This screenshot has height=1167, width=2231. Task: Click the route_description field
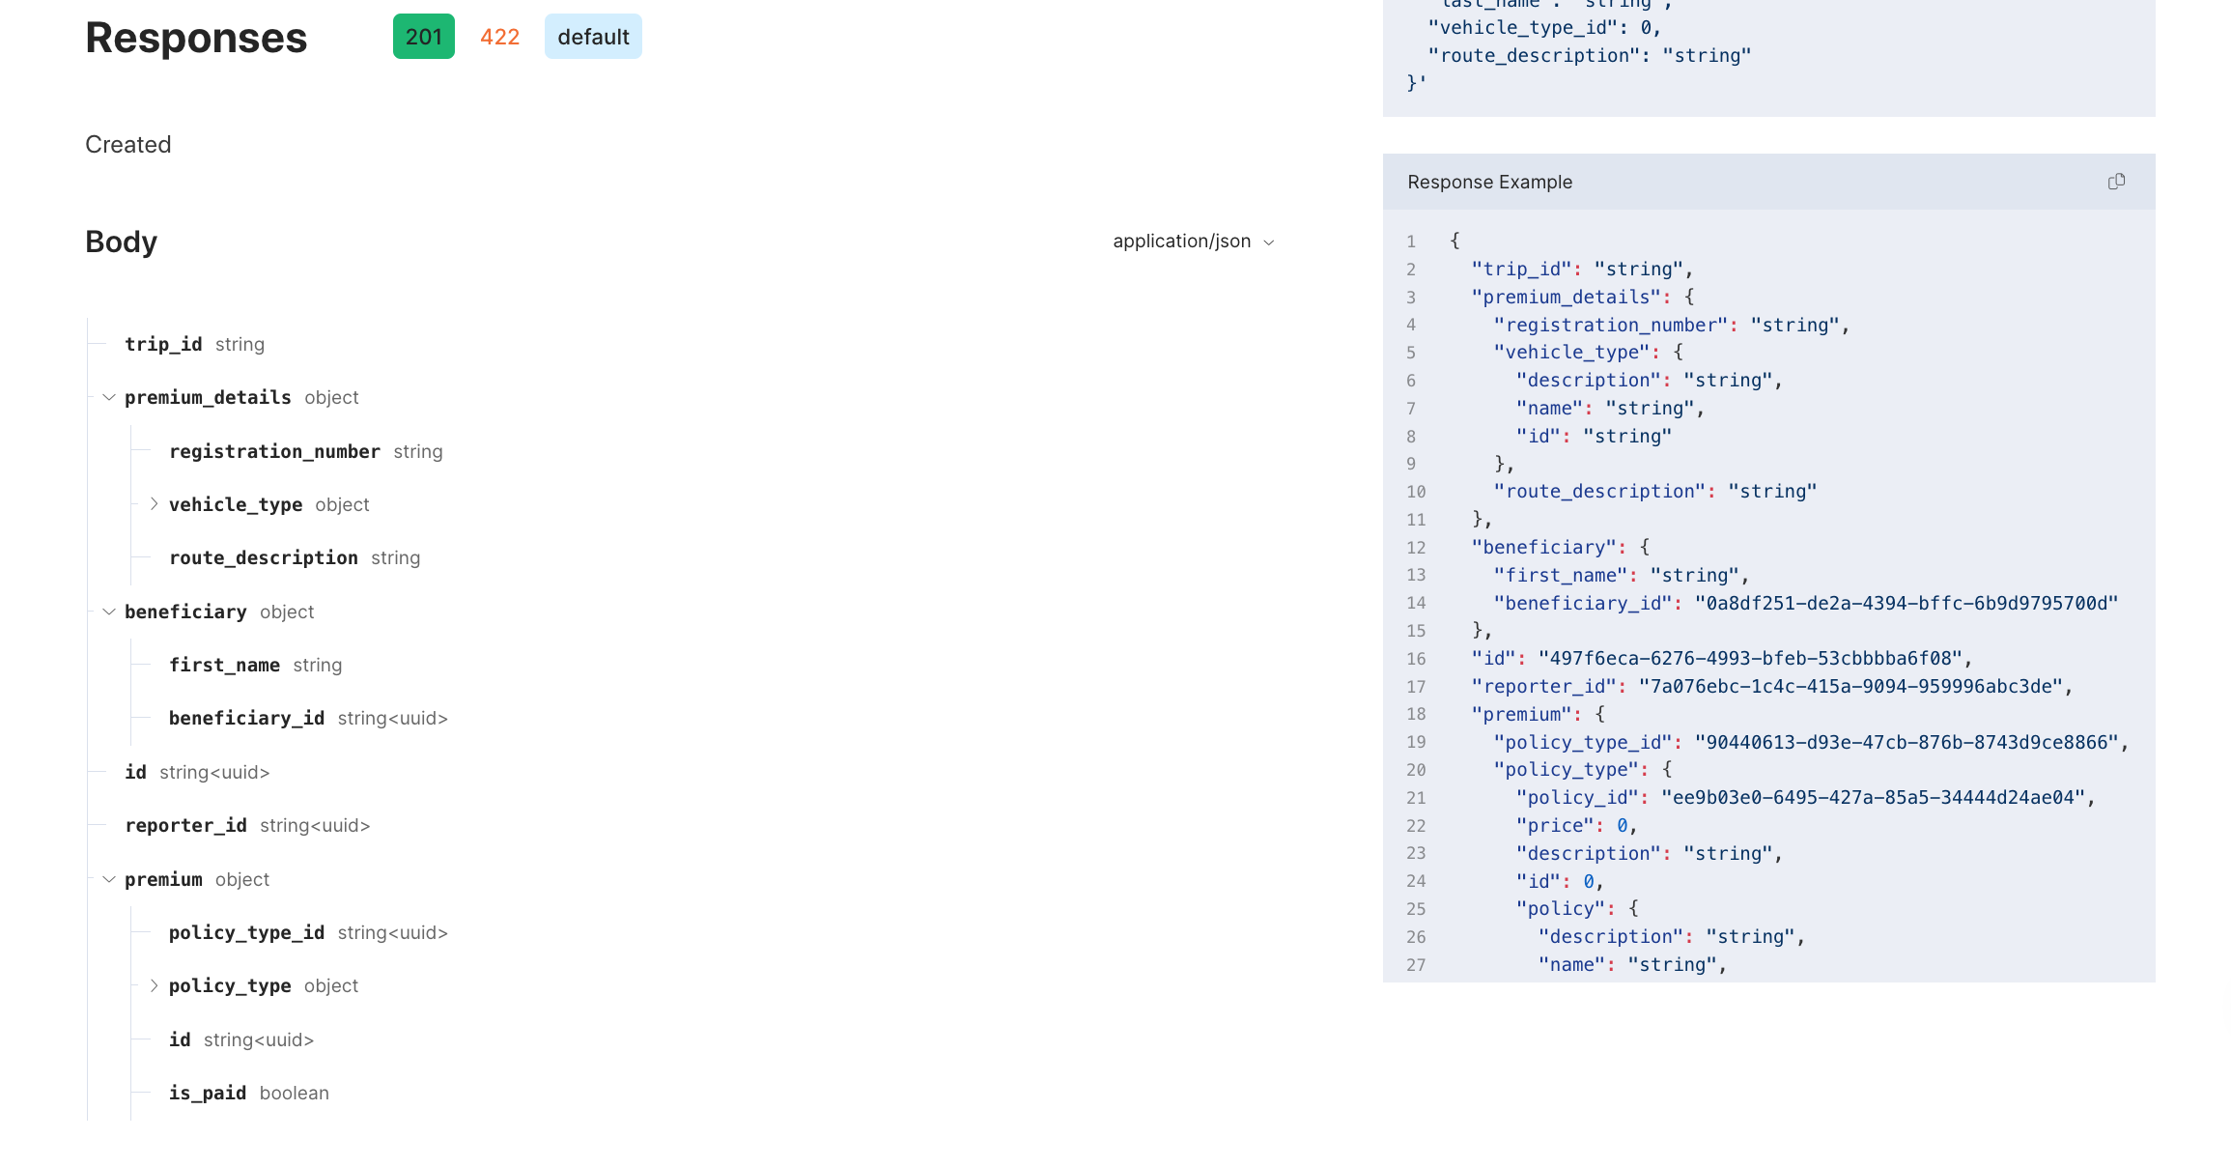[x=264, y=557]
